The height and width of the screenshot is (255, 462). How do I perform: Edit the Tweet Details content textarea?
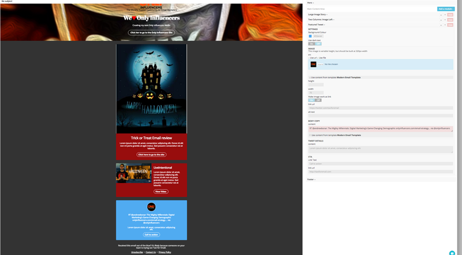click(381, 149)
